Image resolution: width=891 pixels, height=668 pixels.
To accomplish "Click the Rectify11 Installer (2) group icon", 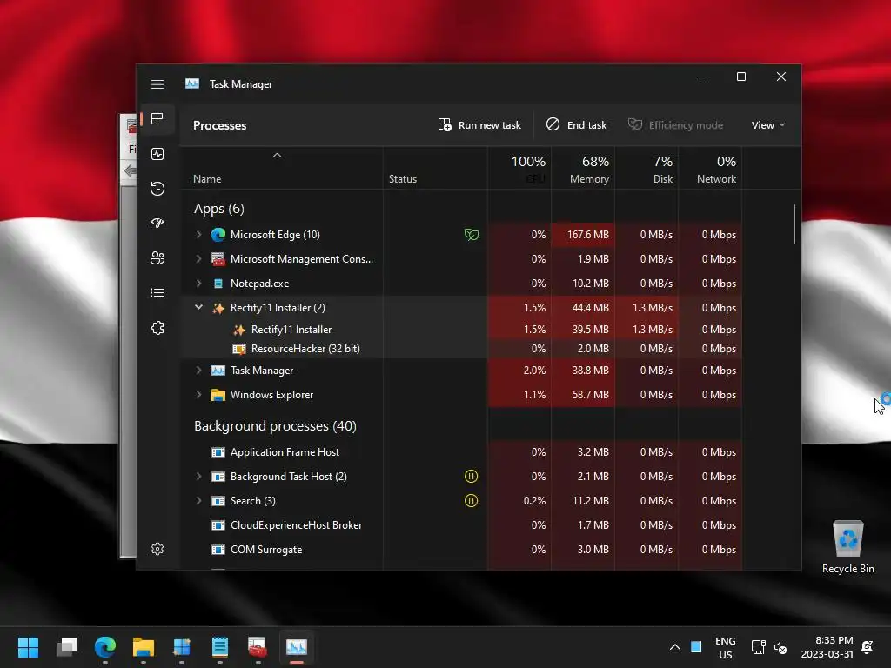I will click(218, 308).
